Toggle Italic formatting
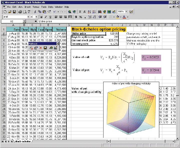This screenshot has width=180, height=148. click(x=45, y=17)
